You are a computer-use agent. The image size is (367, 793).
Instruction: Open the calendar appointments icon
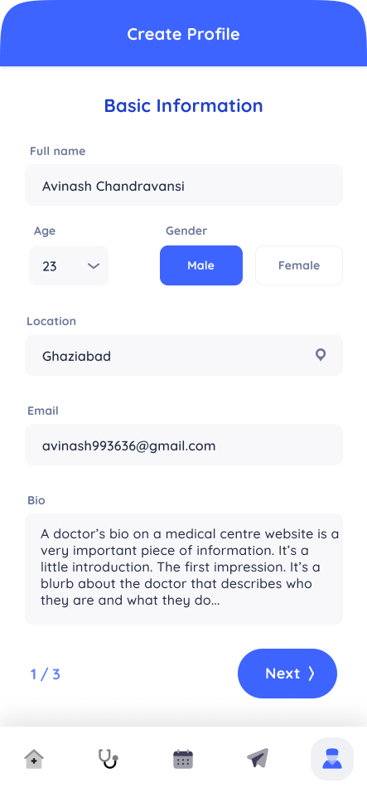click(183, 759)
